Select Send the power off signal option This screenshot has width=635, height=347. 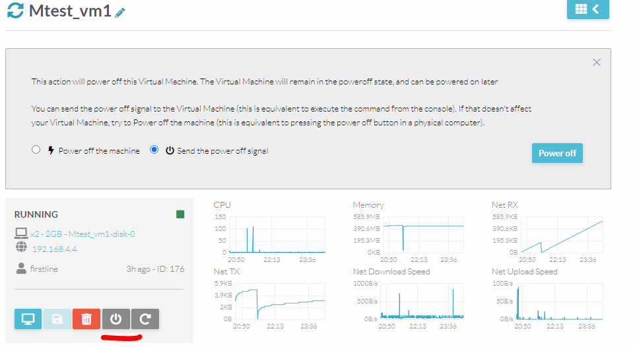154,150
